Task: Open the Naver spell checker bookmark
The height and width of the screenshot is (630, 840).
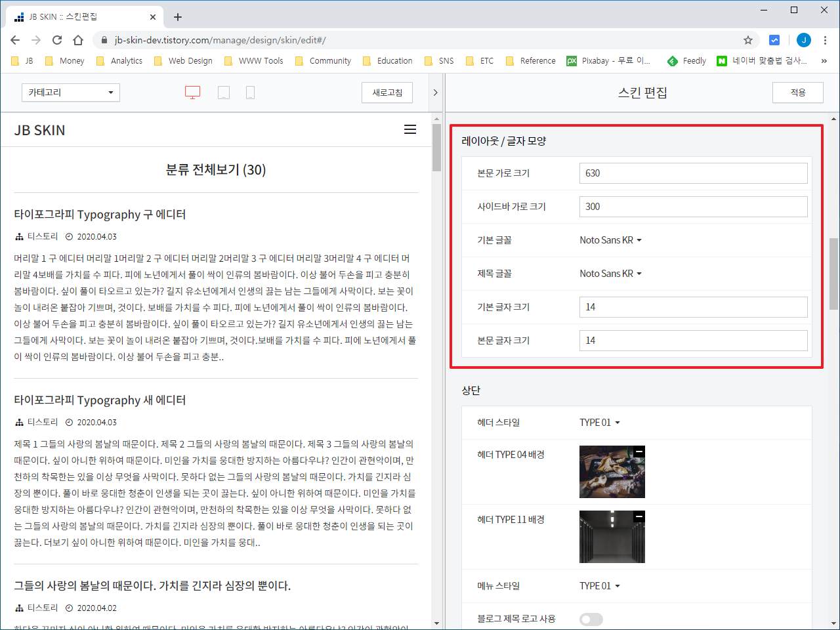Action: pos(761,60)
